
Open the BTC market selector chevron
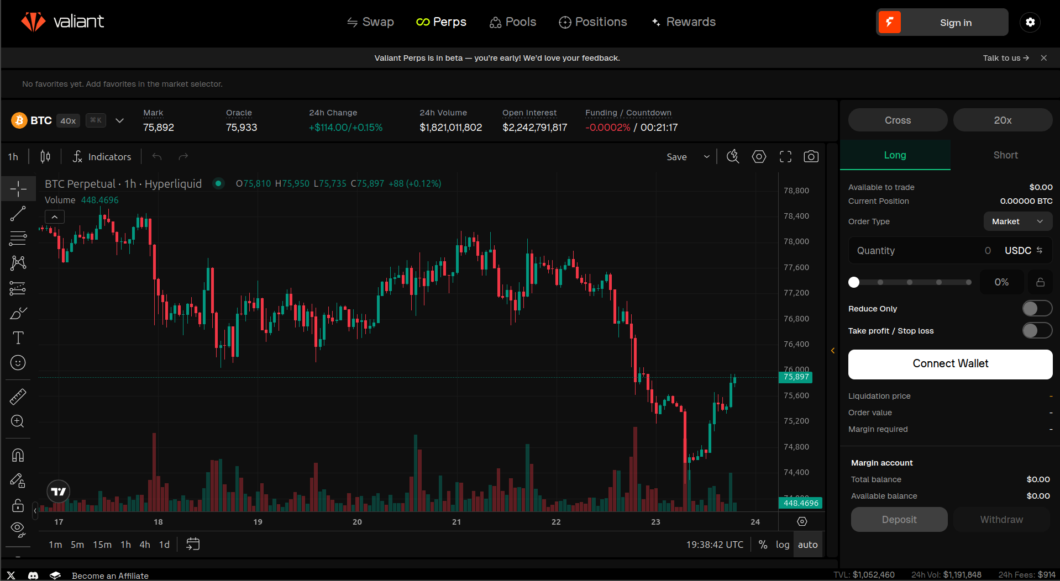click(x=119, y=120)
